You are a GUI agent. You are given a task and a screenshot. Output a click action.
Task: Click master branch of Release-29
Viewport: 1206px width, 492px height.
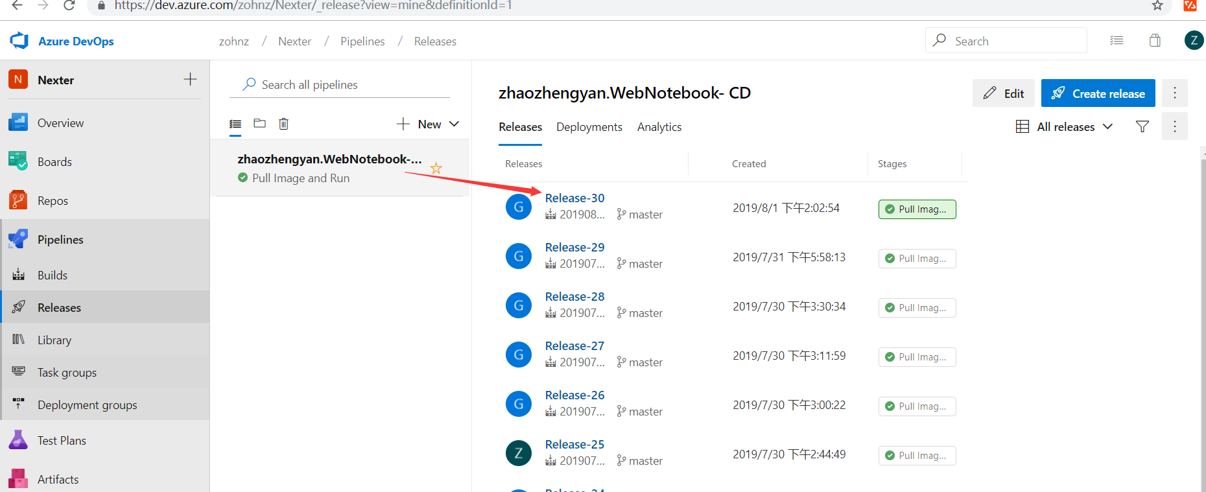point(640,264)
